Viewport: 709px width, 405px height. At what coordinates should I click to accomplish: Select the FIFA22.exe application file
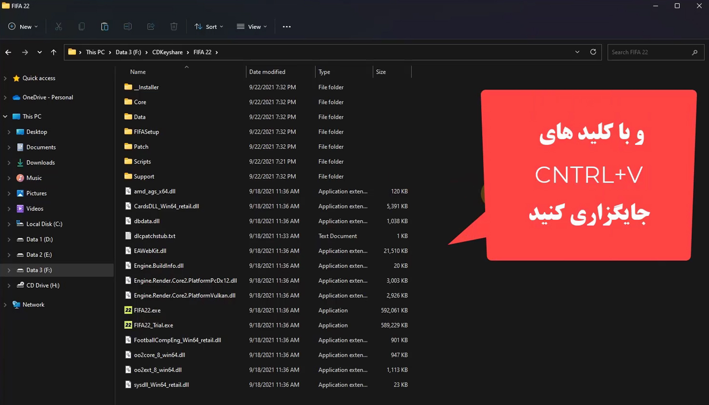pyautogui.click(x=147, y=310)
